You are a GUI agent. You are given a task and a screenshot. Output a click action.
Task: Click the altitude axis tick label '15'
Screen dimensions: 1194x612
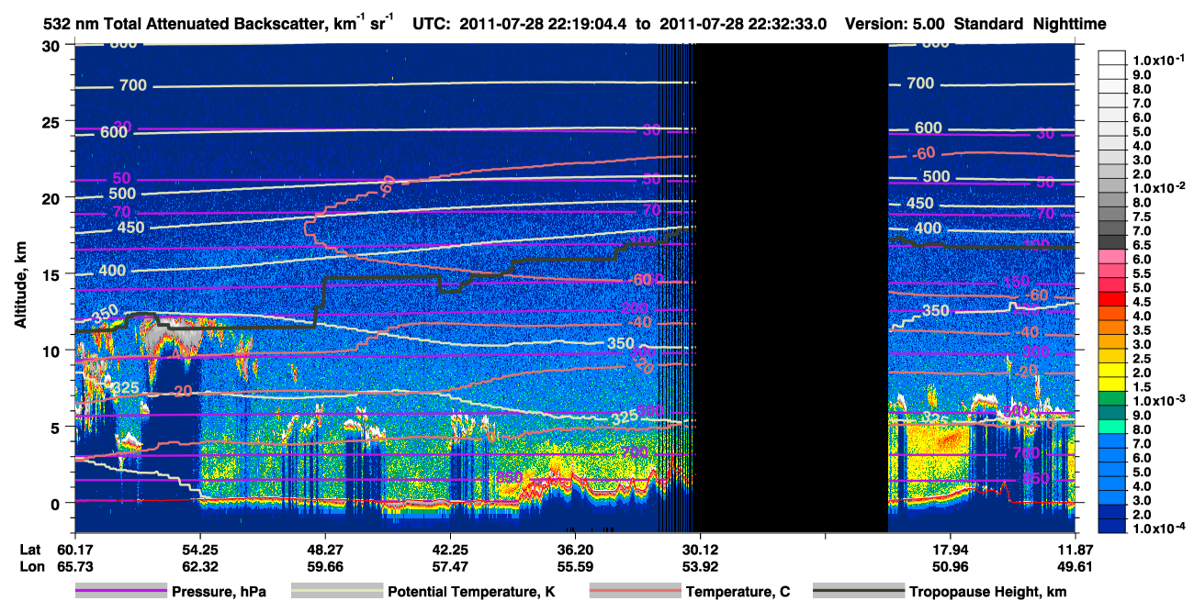[53, 274]
